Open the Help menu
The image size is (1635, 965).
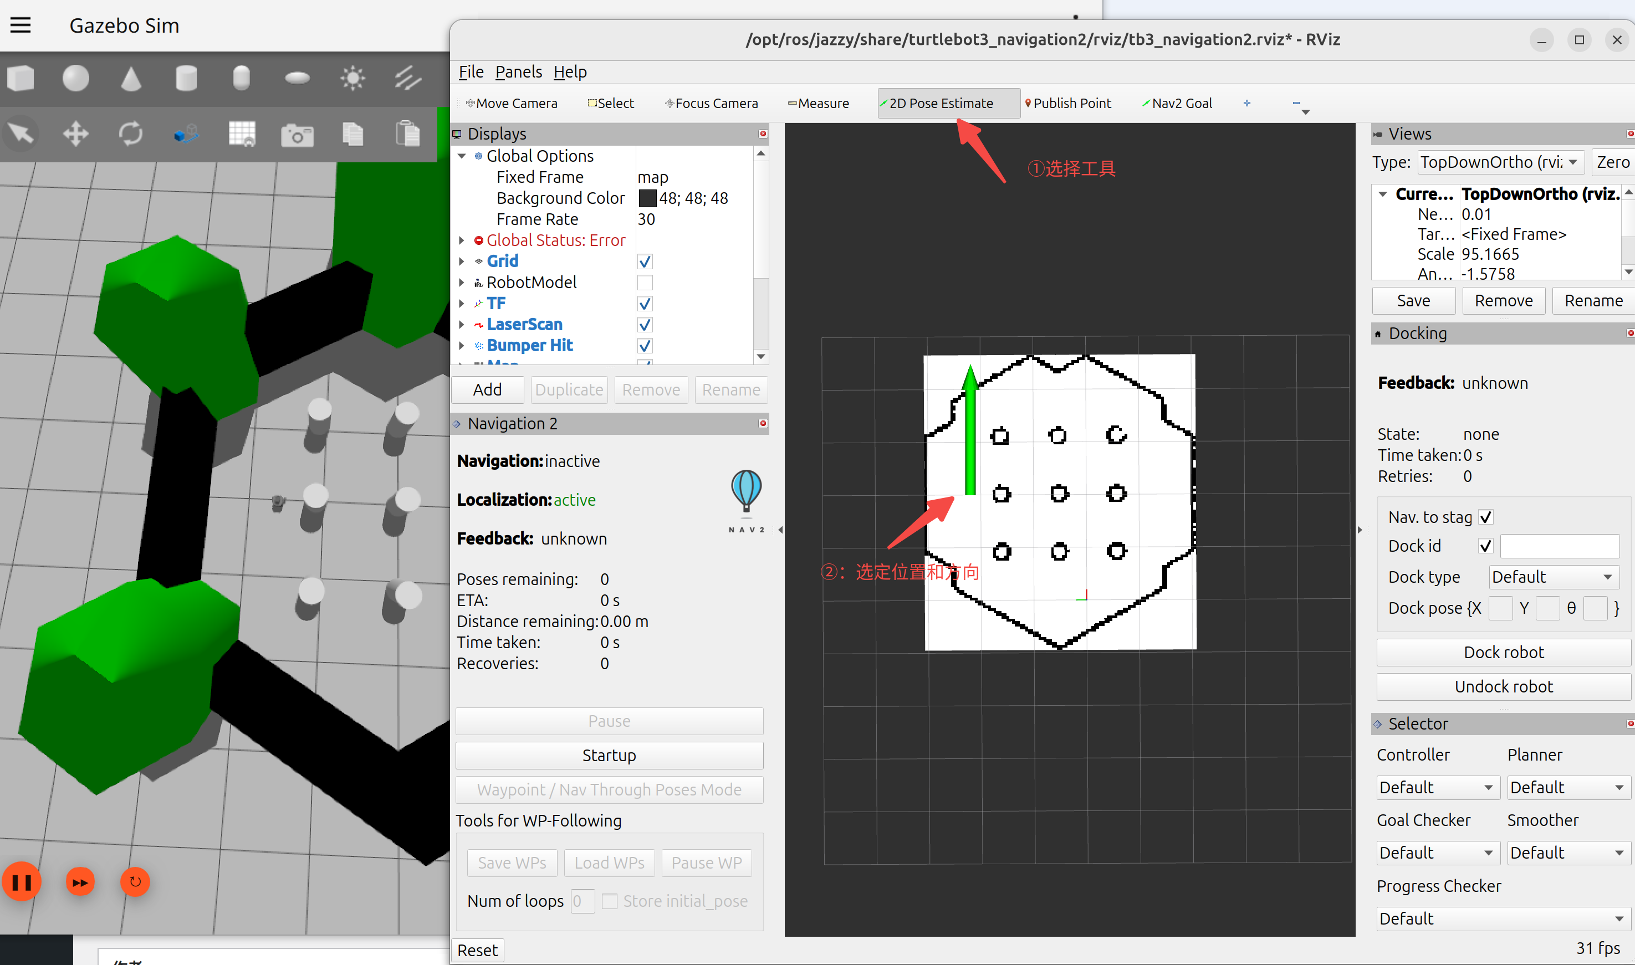[x=570, y=71]
